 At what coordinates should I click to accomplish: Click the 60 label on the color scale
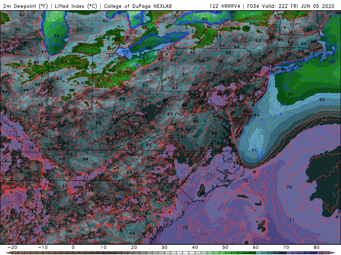(x=256, y=247)
